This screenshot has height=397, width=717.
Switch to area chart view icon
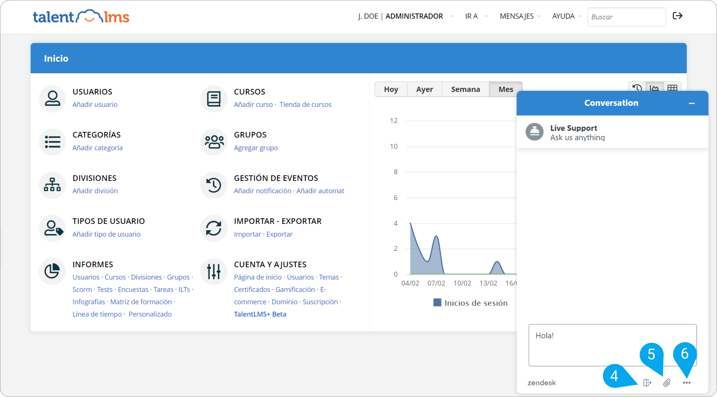coord(654,88)
